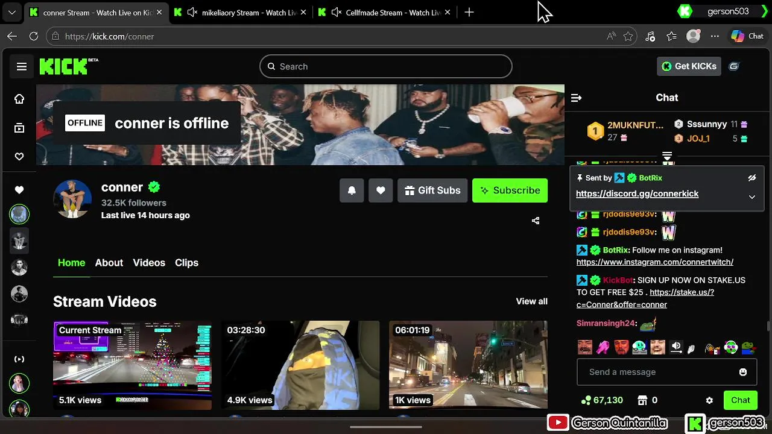Click the chat scrollbar thumb
This screenshot has height=434, width=772.
pos(768,326)
